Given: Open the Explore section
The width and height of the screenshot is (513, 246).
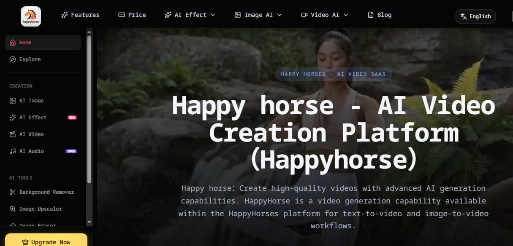Looking at the screenshot, I should [x=30, y=59].
